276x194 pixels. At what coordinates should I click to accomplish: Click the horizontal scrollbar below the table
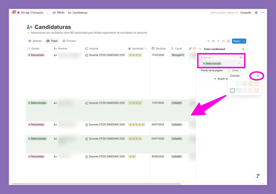(x=96, y=184)
